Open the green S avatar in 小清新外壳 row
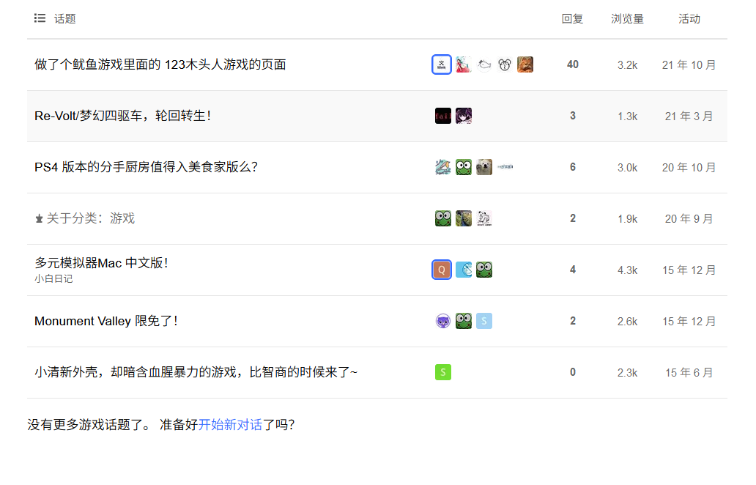 [443, 372]
